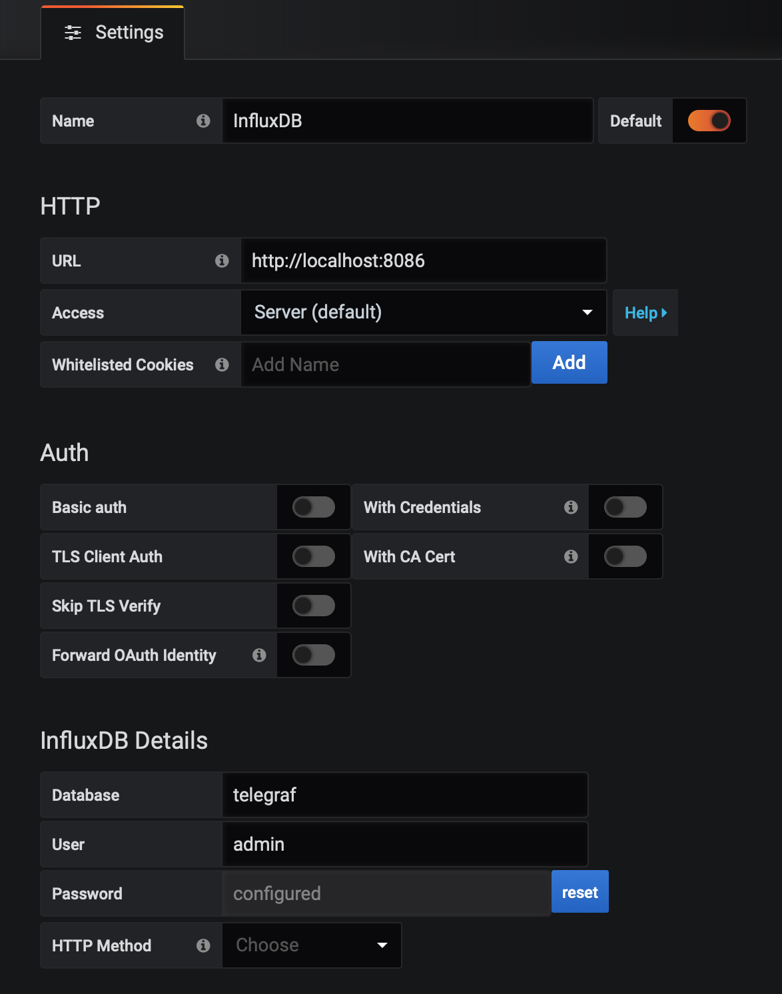This screenshot has height=994, width=782.
Task: Click the Name input containing InfluxDB
Action: pos(408,121)
